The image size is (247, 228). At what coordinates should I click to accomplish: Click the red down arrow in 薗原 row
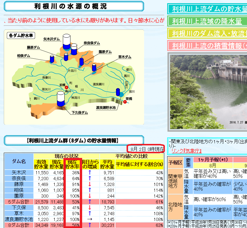point(90,196)
